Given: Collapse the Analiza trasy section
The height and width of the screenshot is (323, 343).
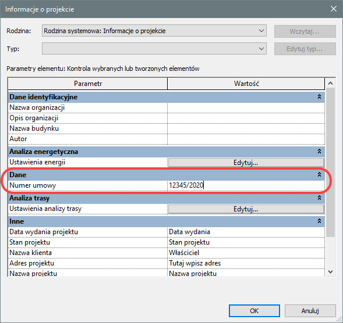Looking at the screenshot, I should 319,198.
